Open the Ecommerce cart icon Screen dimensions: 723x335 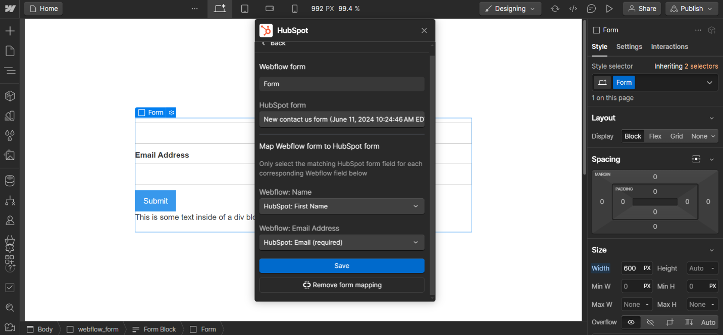coord(10,240)
